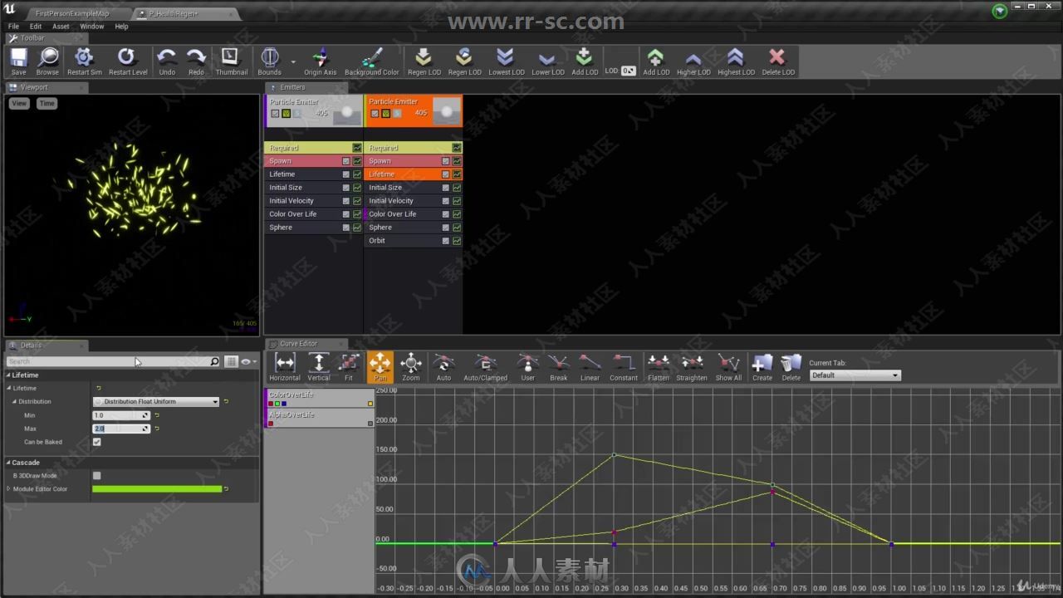Toggle Spawn module checkbox in first emitter

(x=346, y=161)
